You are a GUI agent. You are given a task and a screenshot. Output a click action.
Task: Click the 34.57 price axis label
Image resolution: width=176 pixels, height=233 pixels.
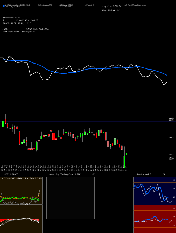tap(171, 155)
